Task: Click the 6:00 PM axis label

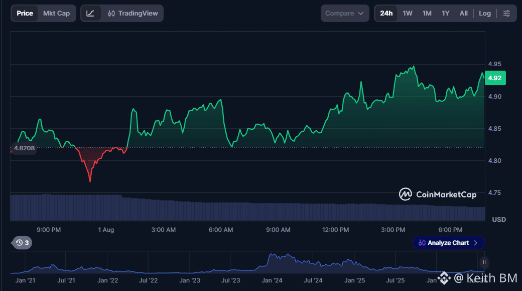Action: click(x=450, y=230)
